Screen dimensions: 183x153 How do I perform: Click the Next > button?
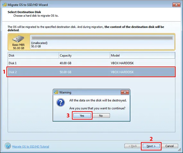[151, 146]
